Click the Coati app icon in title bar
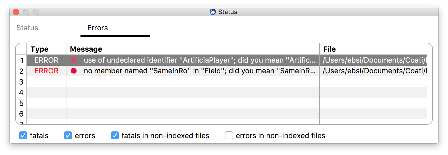The width and height of the screenshot is (448, 155). tap(213, 12)
